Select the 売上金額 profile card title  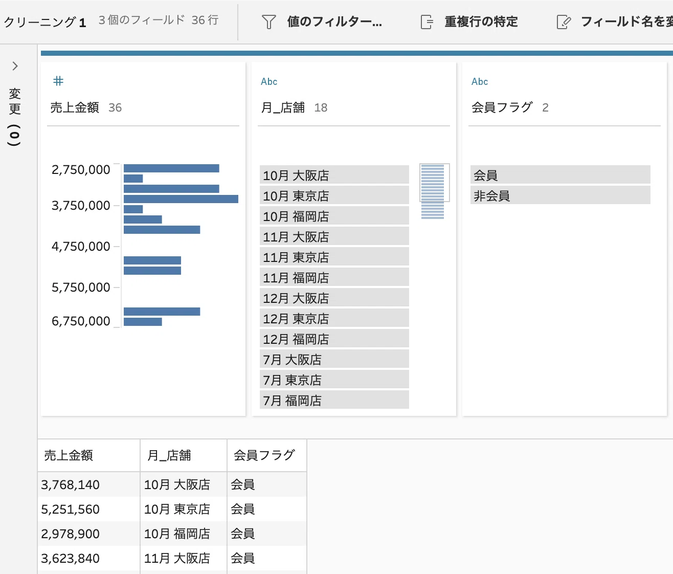[75, 107]
